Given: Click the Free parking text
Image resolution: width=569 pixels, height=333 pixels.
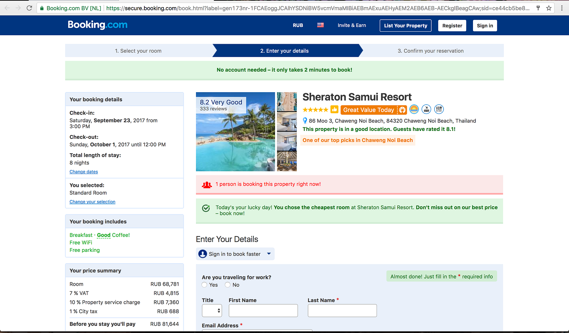Looking at the screenshot, I should pyautogui.click(x=85, y=250).
